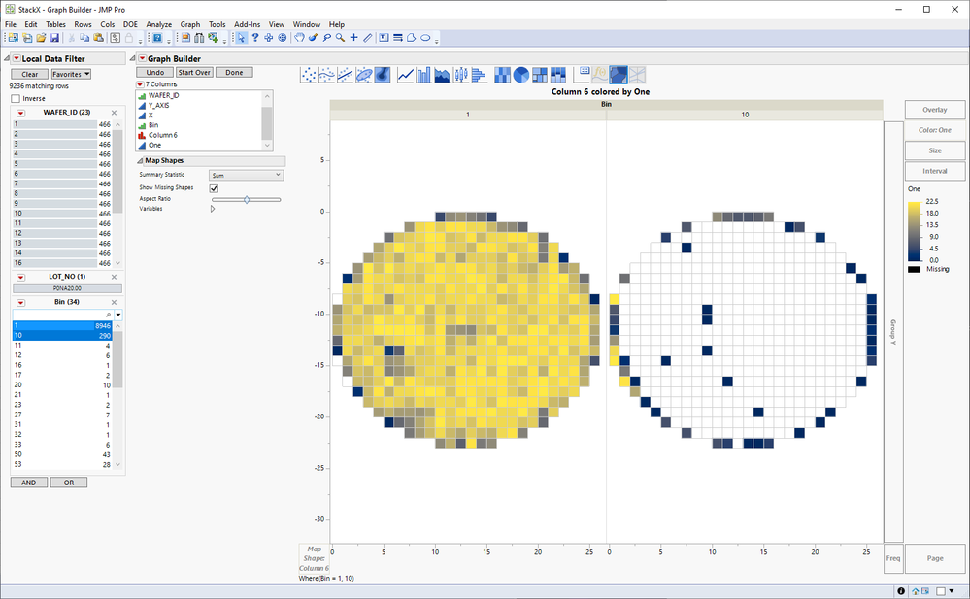
Task: Open Local Data Filter red triangle menu
Action: click(17, 59)
